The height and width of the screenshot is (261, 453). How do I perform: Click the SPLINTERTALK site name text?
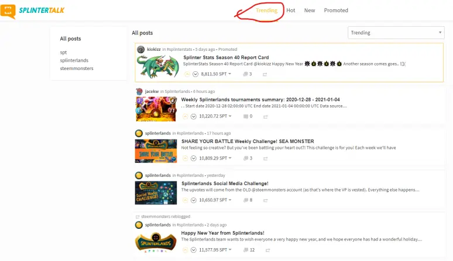(x=42, y=11)
